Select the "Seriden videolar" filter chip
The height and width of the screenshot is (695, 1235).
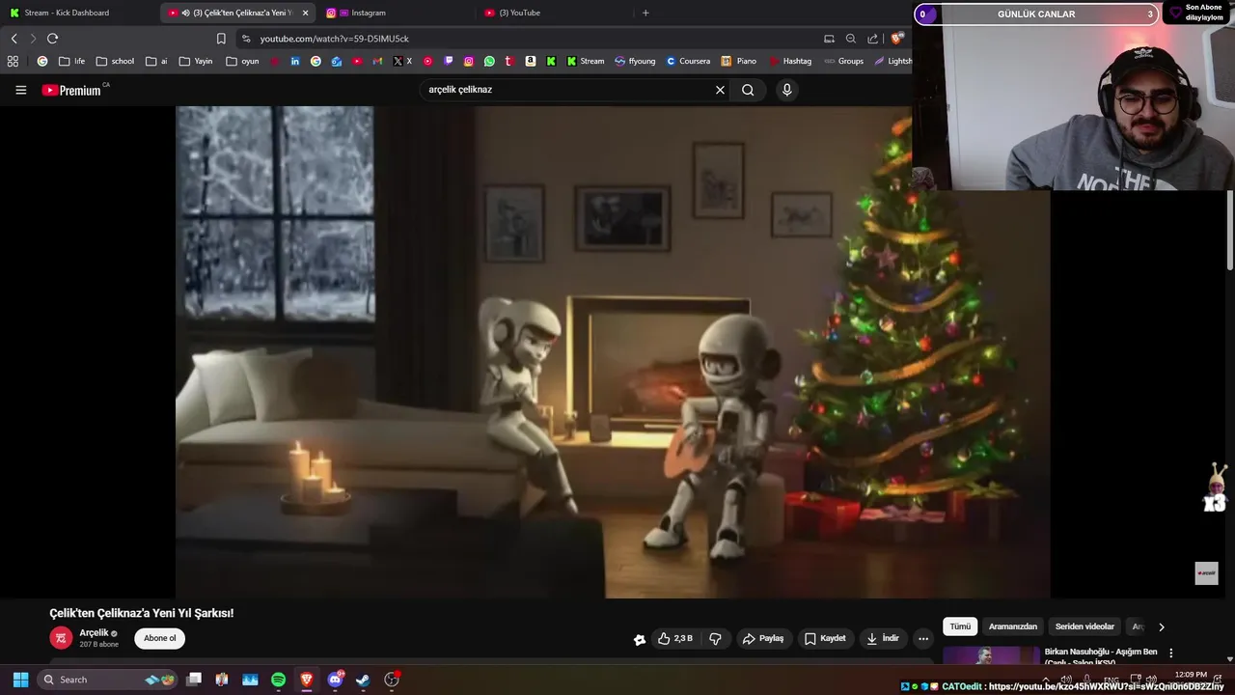1084,626
